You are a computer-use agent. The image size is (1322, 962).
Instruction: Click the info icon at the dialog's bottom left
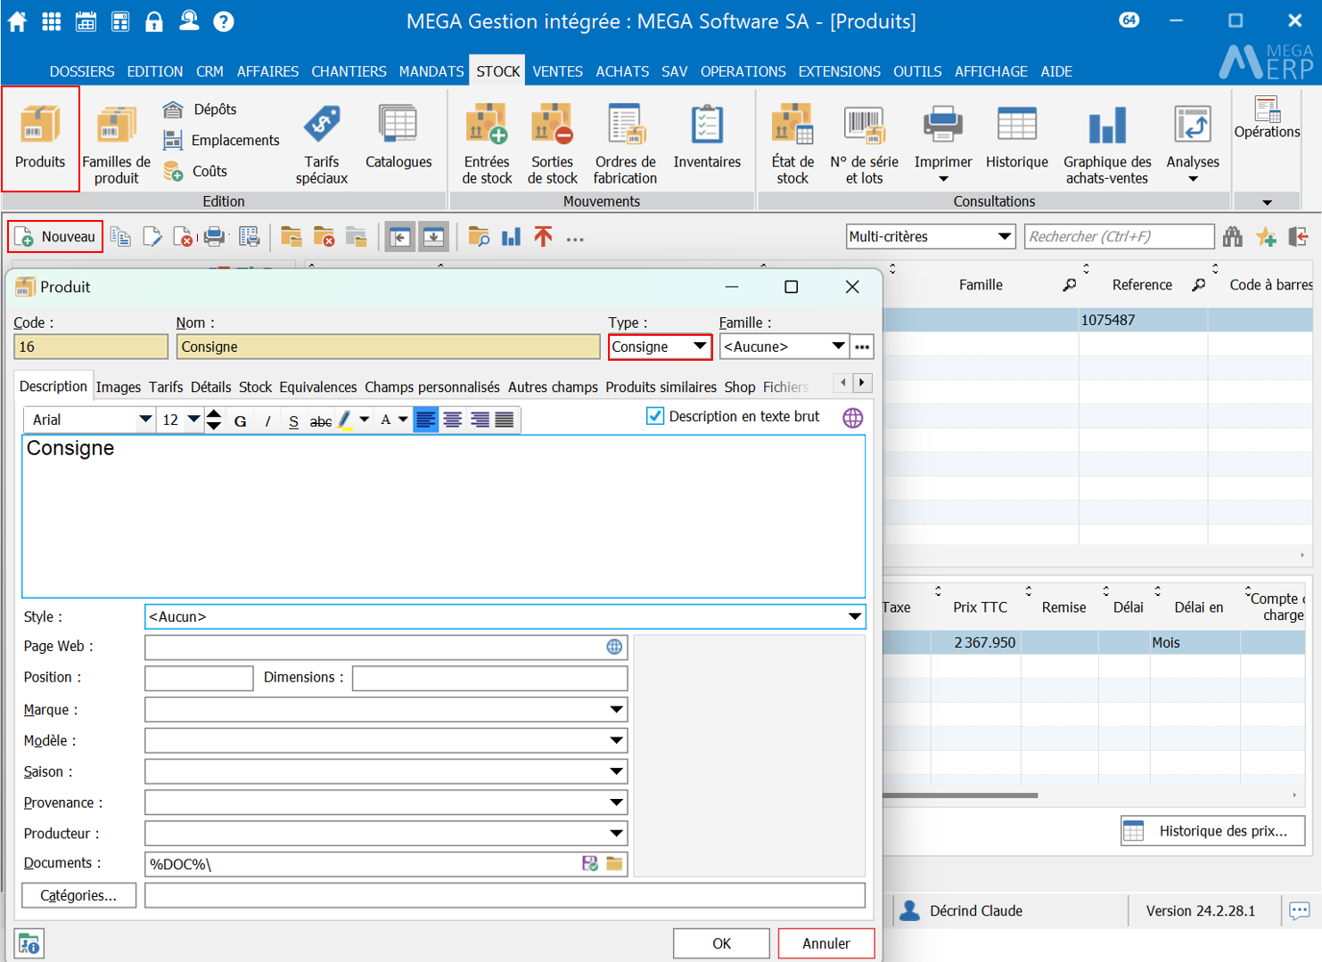point(29,943)
